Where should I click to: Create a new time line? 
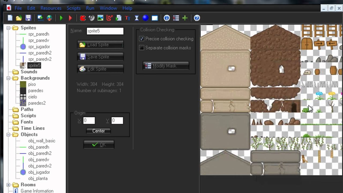tap(136, 18)
